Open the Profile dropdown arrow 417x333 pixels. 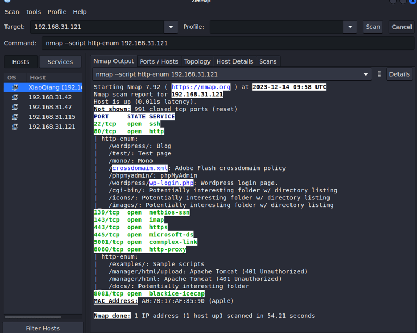(350, 27)
